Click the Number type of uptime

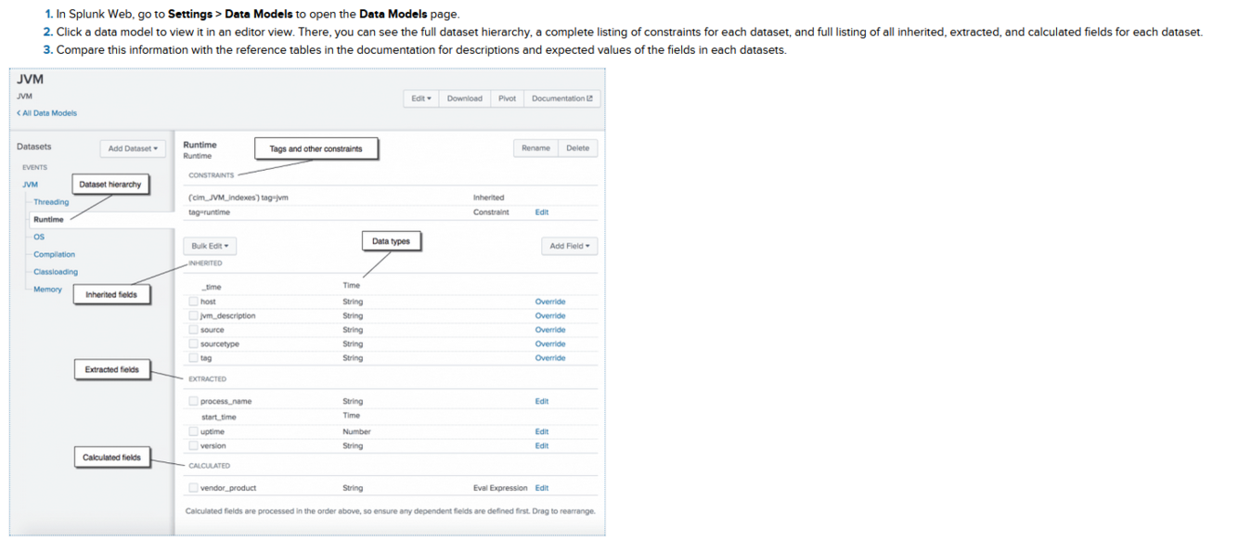(x=356, y=431)
